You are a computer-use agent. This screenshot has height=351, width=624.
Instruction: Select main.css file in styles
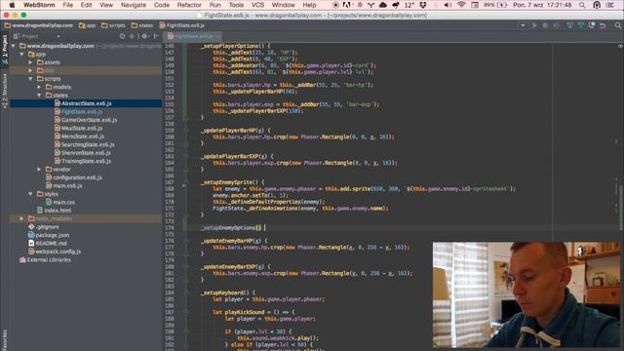pos(63,202)
